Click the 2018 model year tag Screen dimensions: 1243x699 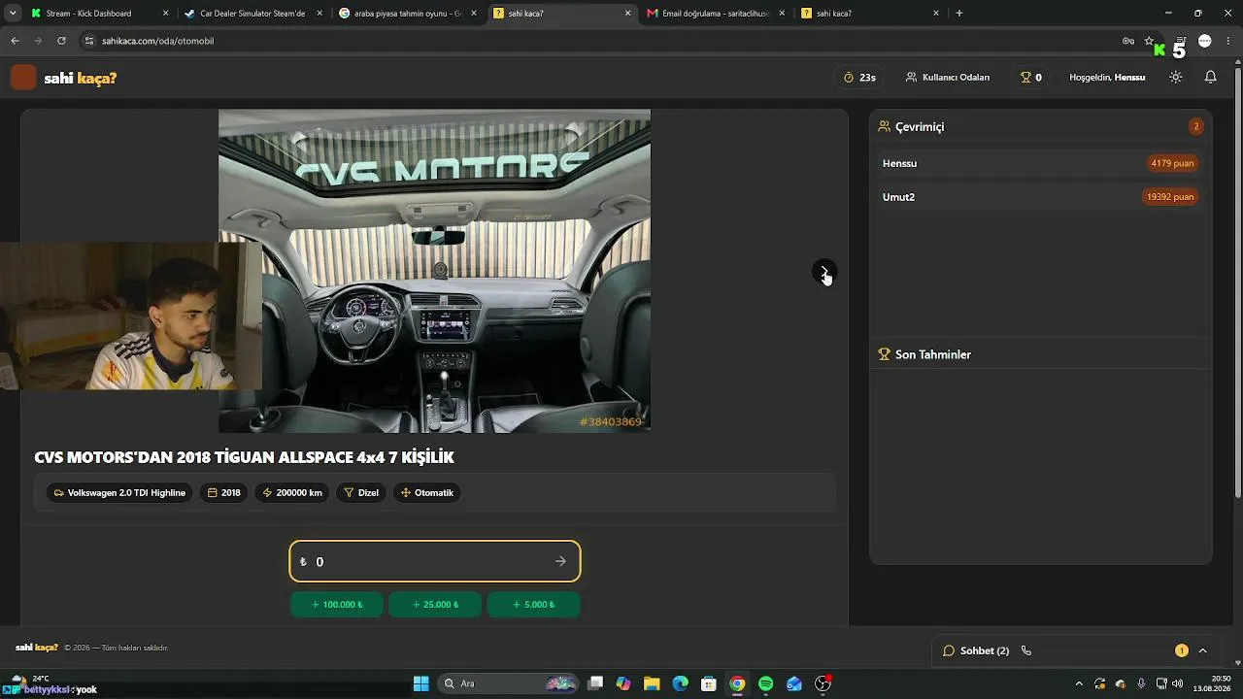tap(223, 493)
